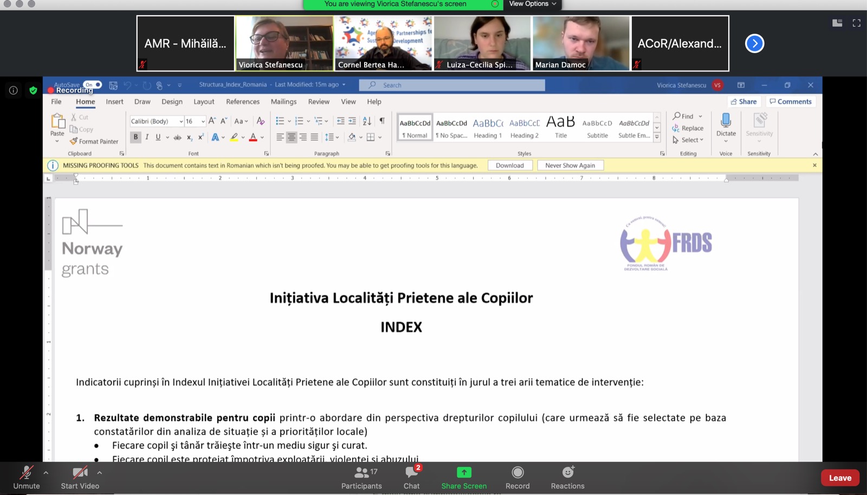Select the Format Painter tool
Screen dimensions: 867x495
[94, 141]
